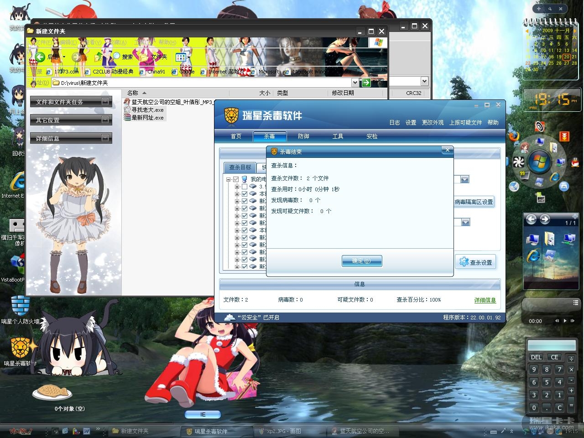Uncheck the fifth checkbox in scan tree
This screenshot has height=438, width=584.
point(245,209)
